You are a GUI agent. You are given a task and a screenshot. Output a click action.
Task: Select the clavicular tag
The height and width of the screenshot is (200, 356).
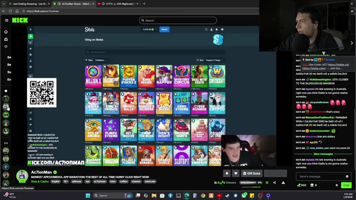[x=150, y=181]
